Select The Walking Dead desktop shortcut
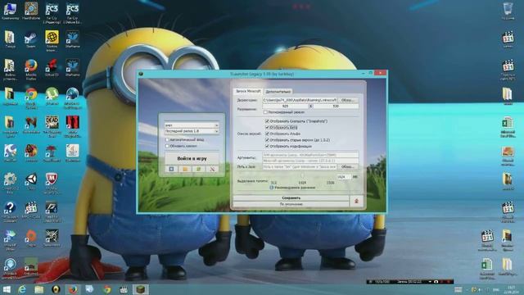 (x=52, y=126)
